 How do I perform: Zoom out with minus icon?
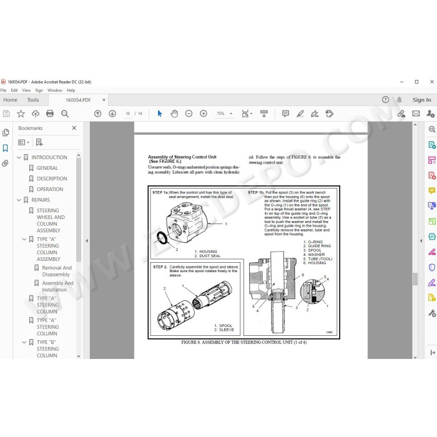coord(189,114)
